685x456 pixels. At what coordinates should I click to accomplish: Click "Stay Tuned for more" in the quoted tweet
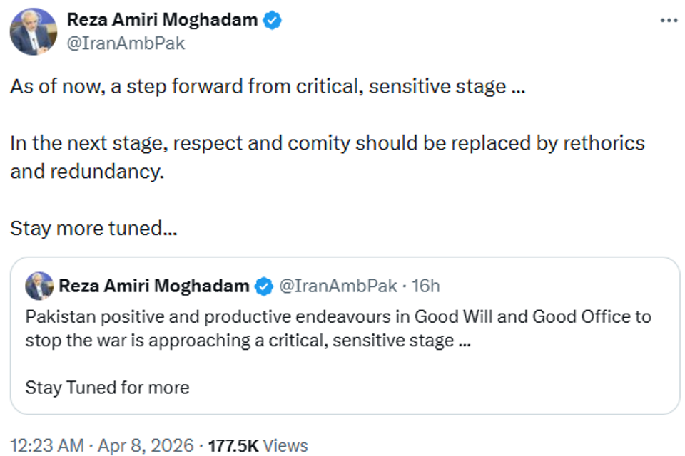107,388
